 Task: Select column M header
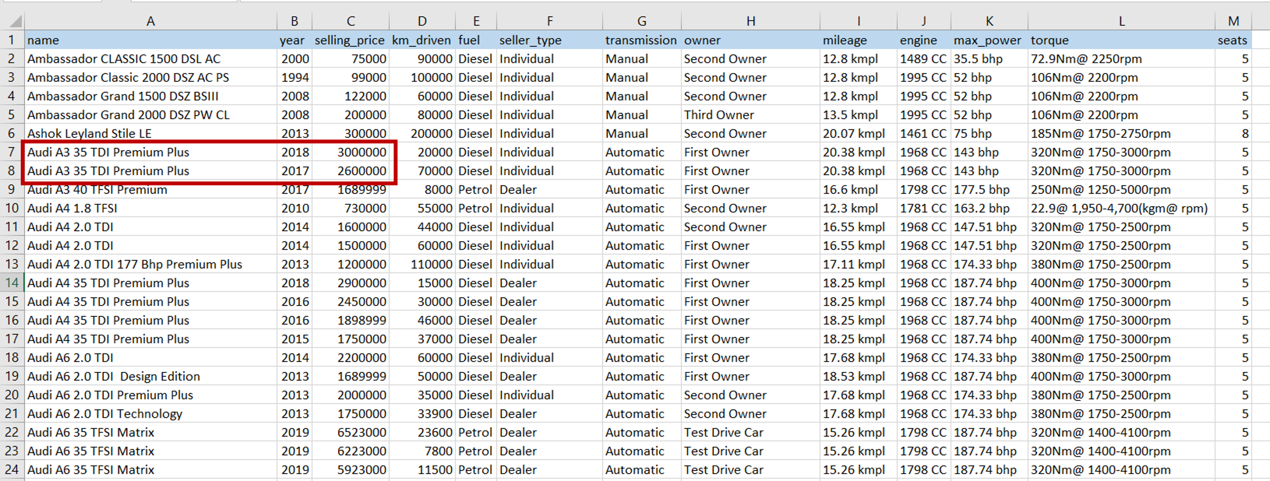tap(1233, 21)
